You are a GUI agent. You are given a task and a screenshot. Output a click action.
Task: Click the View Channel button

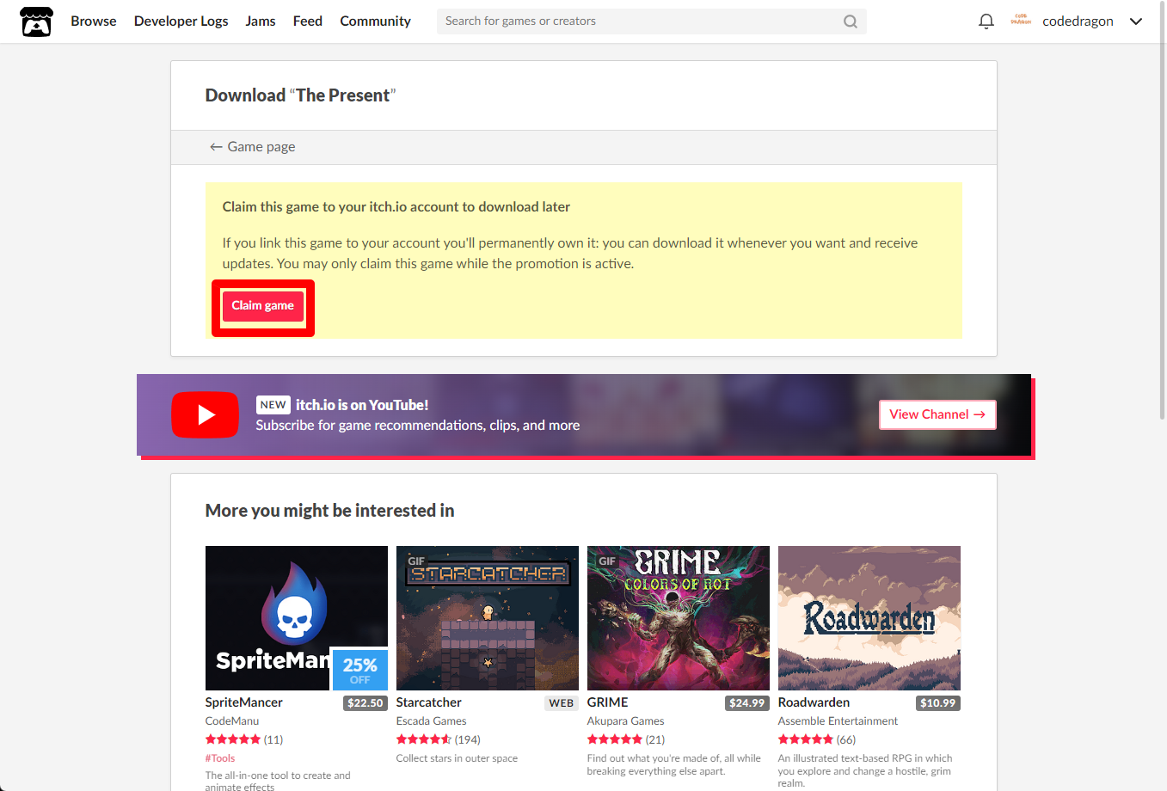click(x=937, y=414)
